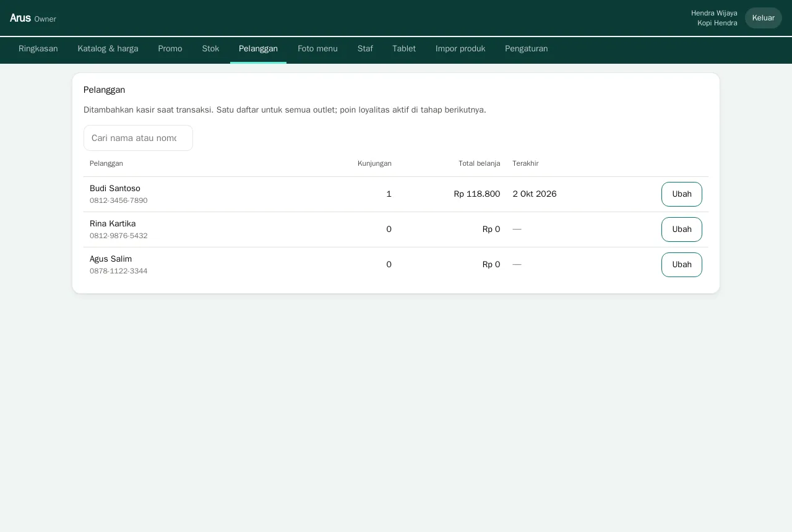Click the 2 Okt 2026 date
Screen dimensions: 792x532
(535, 194)
